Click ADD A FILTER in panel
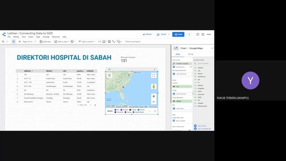286x161 pixels. click(179, 121)
